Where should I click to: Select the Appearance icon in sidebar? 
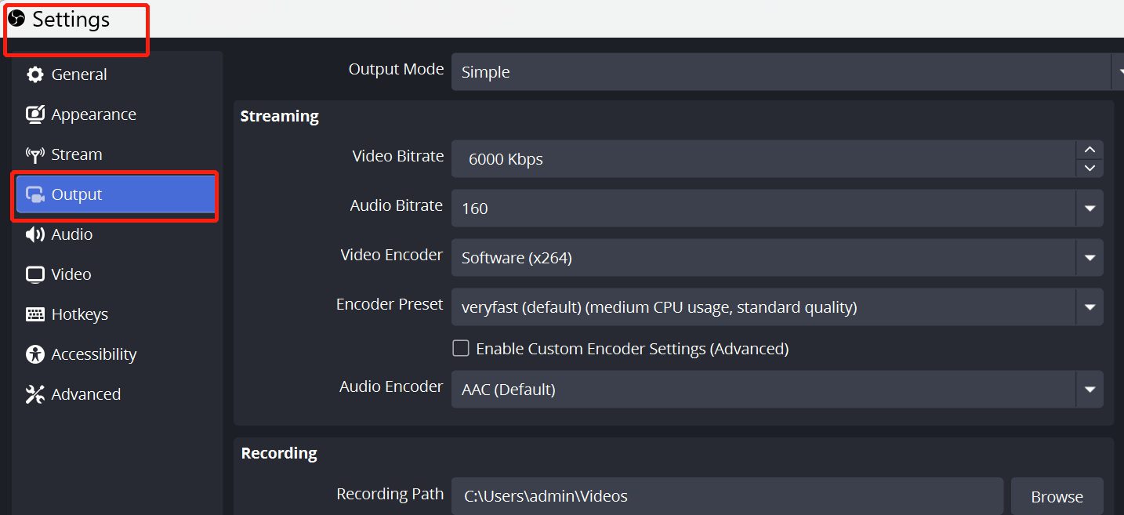coord(34,114)
